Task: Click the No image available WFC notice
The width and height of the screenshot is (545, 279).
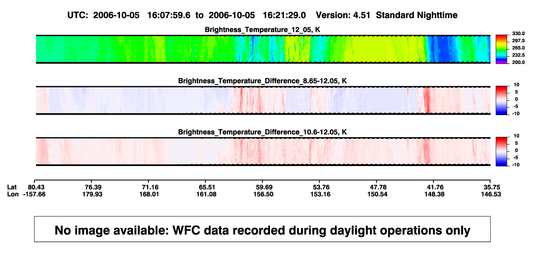Action: (262, 229)
